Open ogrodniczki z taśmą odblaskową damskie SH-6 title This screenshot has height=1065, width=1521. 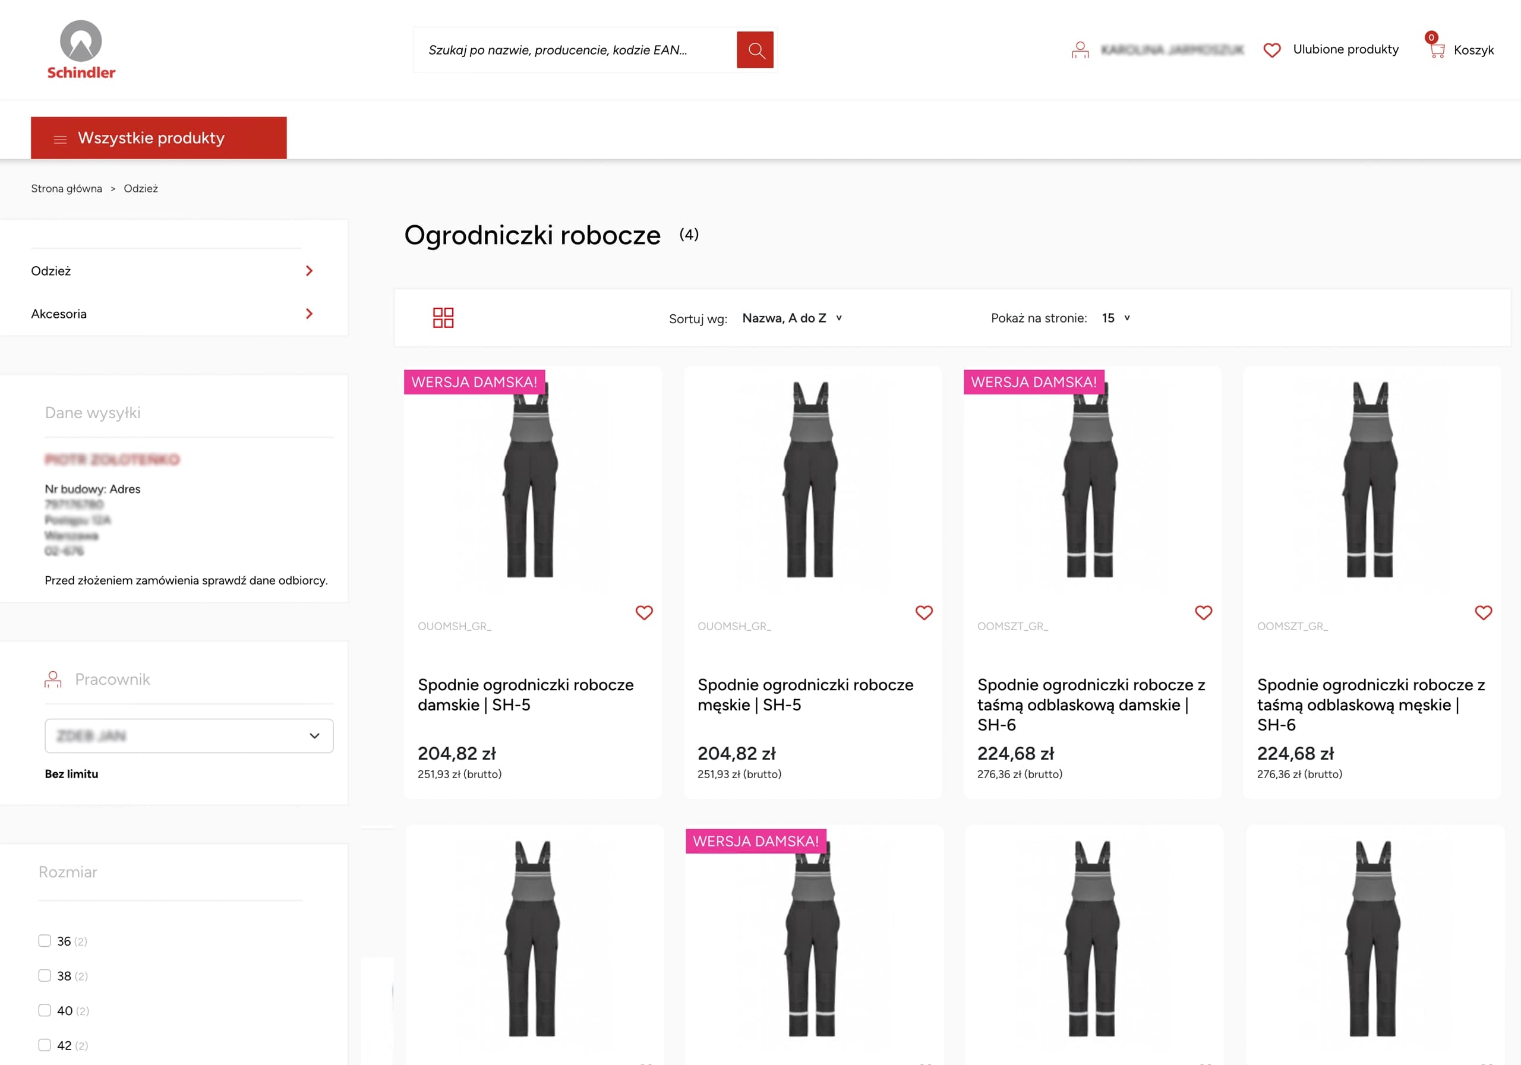tap(1091, 704)
